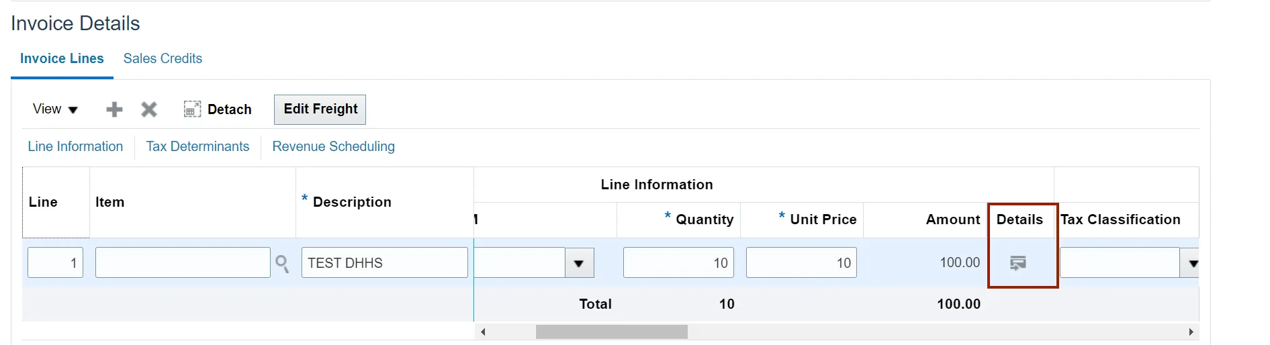This screenshot has height=345, width=1270.
Task: Click the Quantity input field
Action: (678, 263)
